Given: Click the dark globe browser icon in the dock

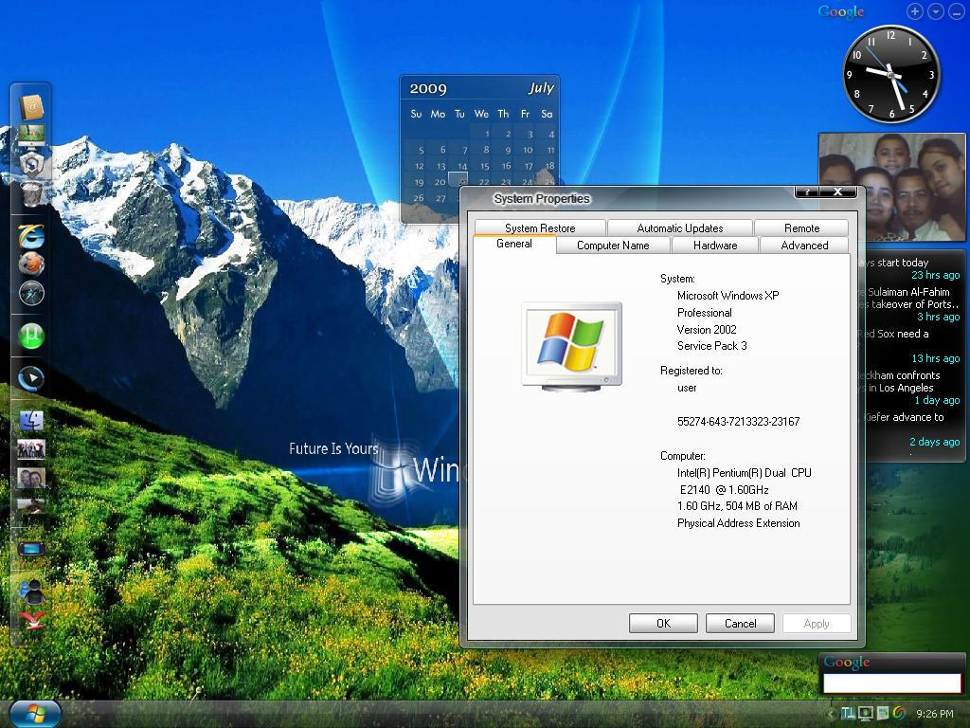Looking at the screenshot, I should (x=30, y=294).
